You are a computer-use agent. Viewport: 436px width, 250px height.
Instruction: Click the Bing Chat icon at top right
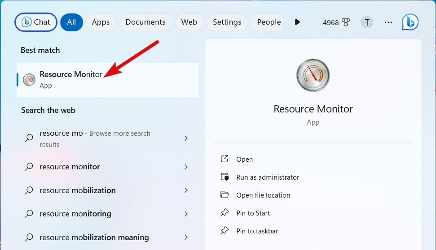tap(410, 22)
